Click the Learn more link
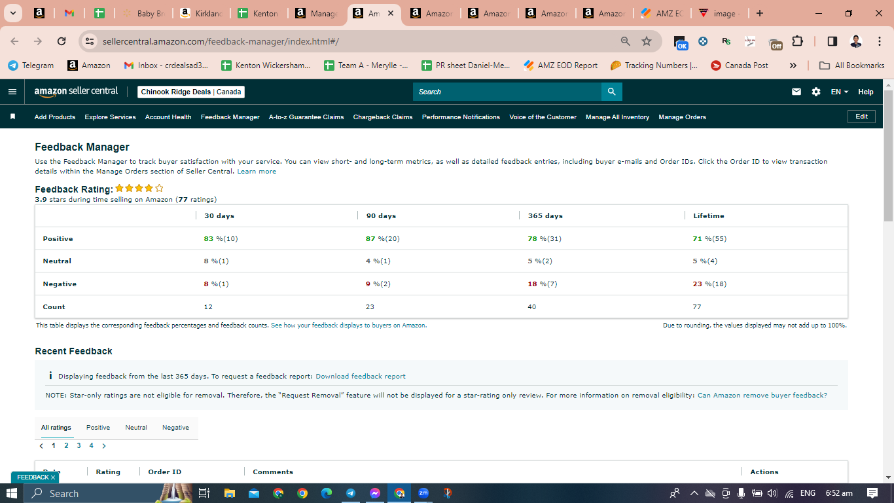894x503 pixels. (257, 172)
